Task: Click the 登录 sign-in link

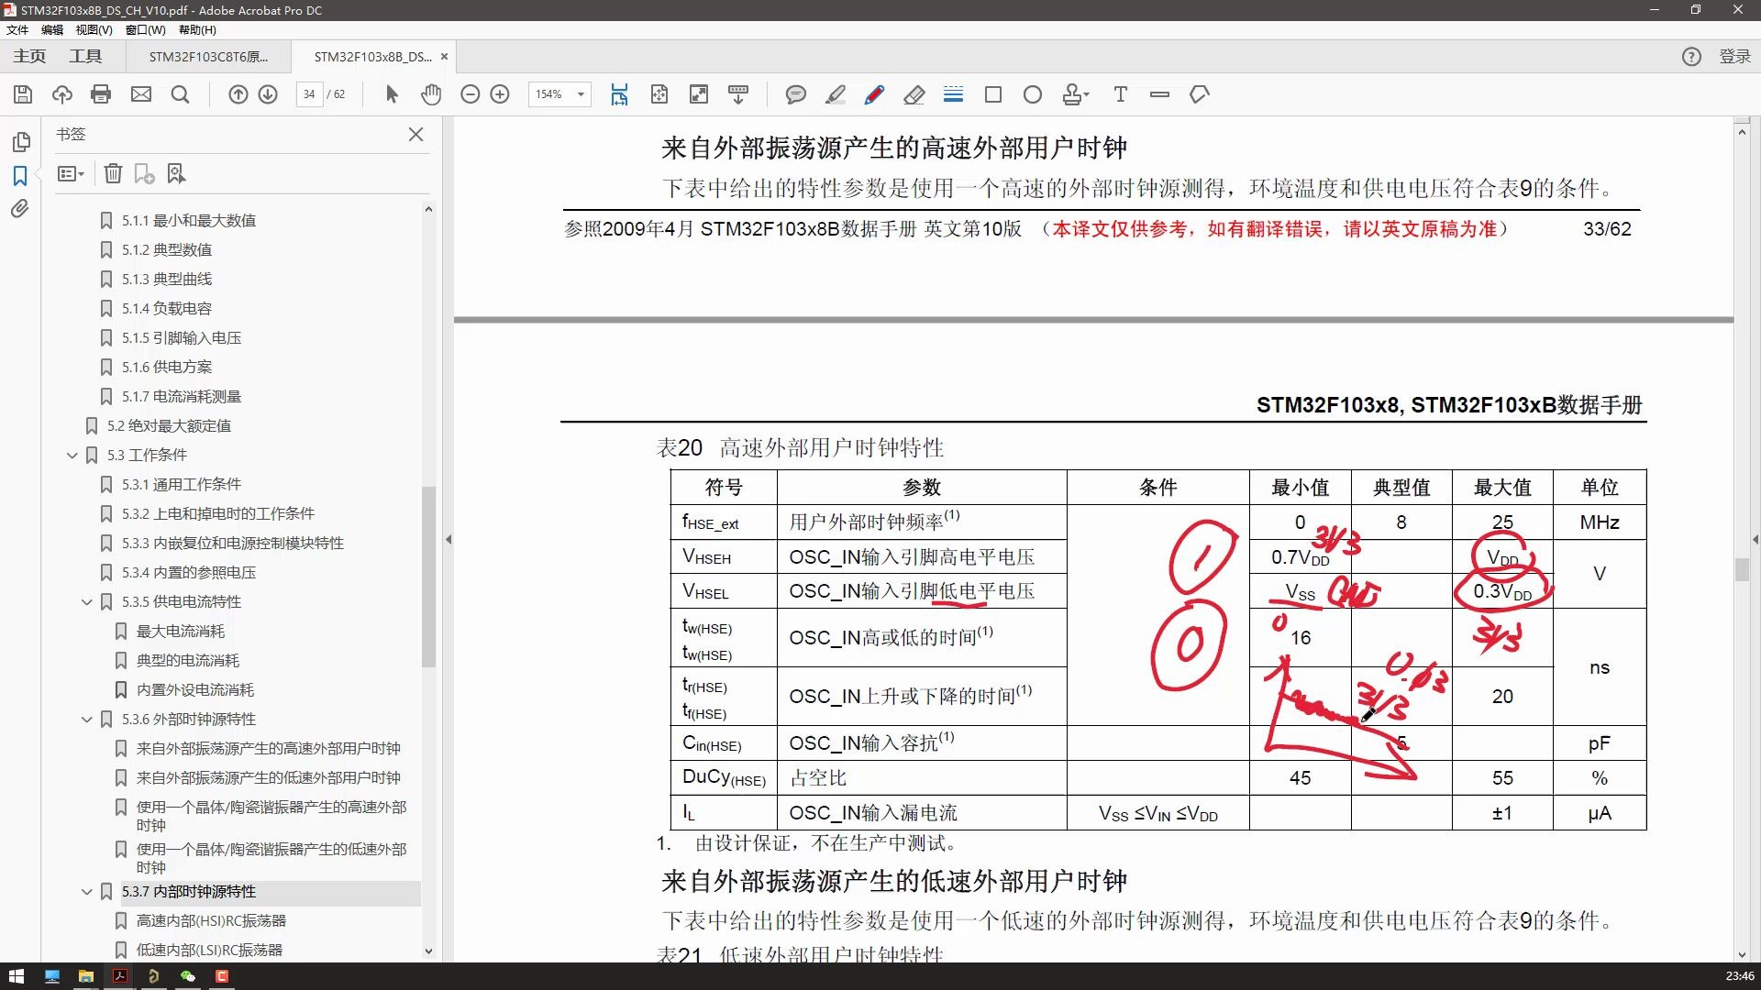Action: (x=1733, y=56)
